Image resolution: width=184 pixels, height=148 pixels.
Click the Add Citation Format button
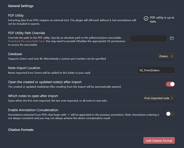tap(159, 140)
